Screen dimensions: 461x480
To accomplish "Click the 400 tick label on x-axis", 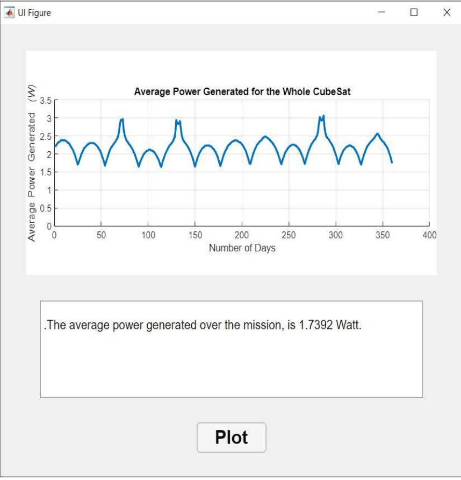I will 430,235.
